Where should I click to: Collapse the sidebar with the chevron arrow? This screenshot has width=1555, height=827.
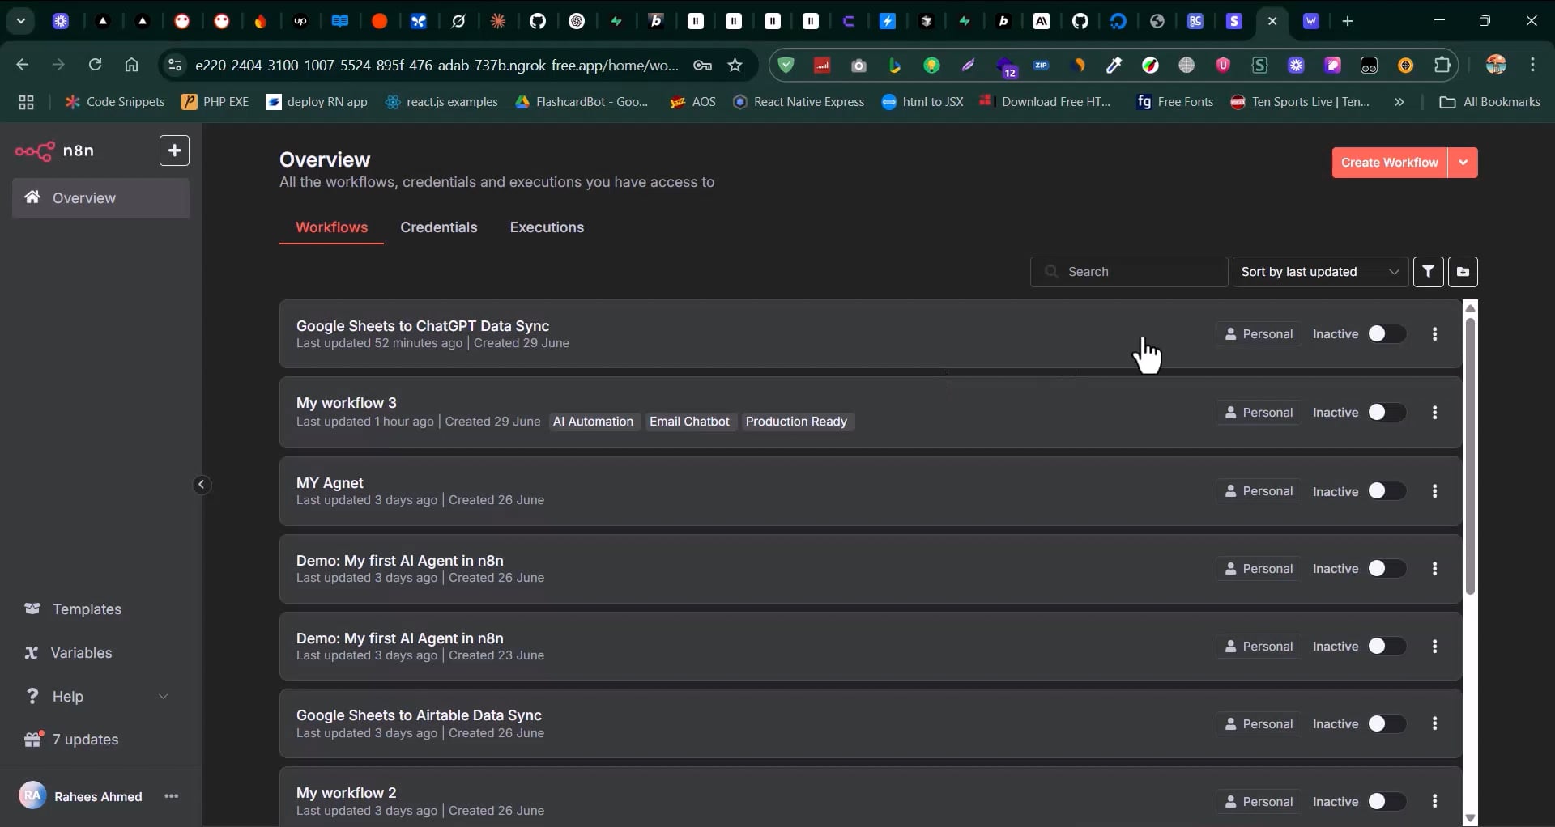point(202,485)
